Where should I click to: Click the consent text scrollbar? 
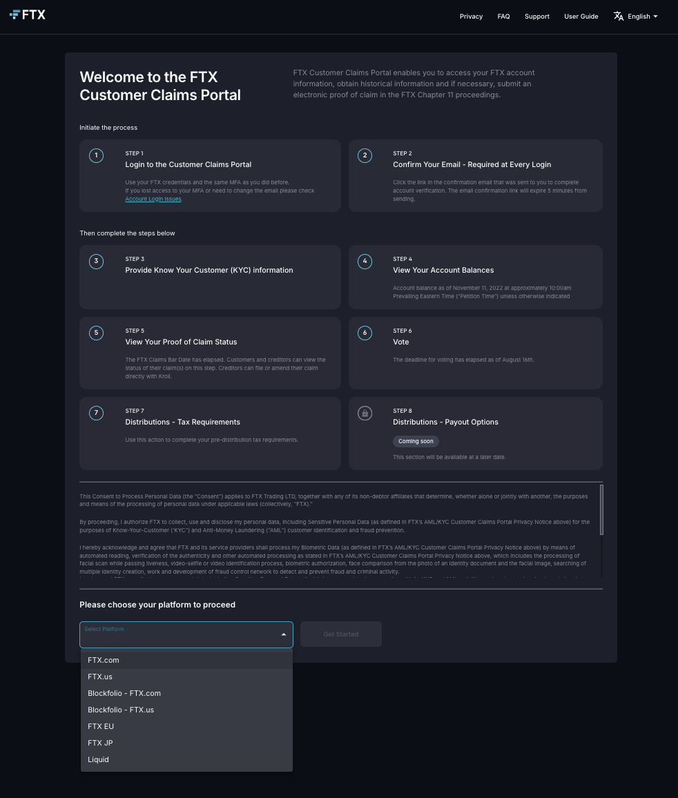pos(601,509)
